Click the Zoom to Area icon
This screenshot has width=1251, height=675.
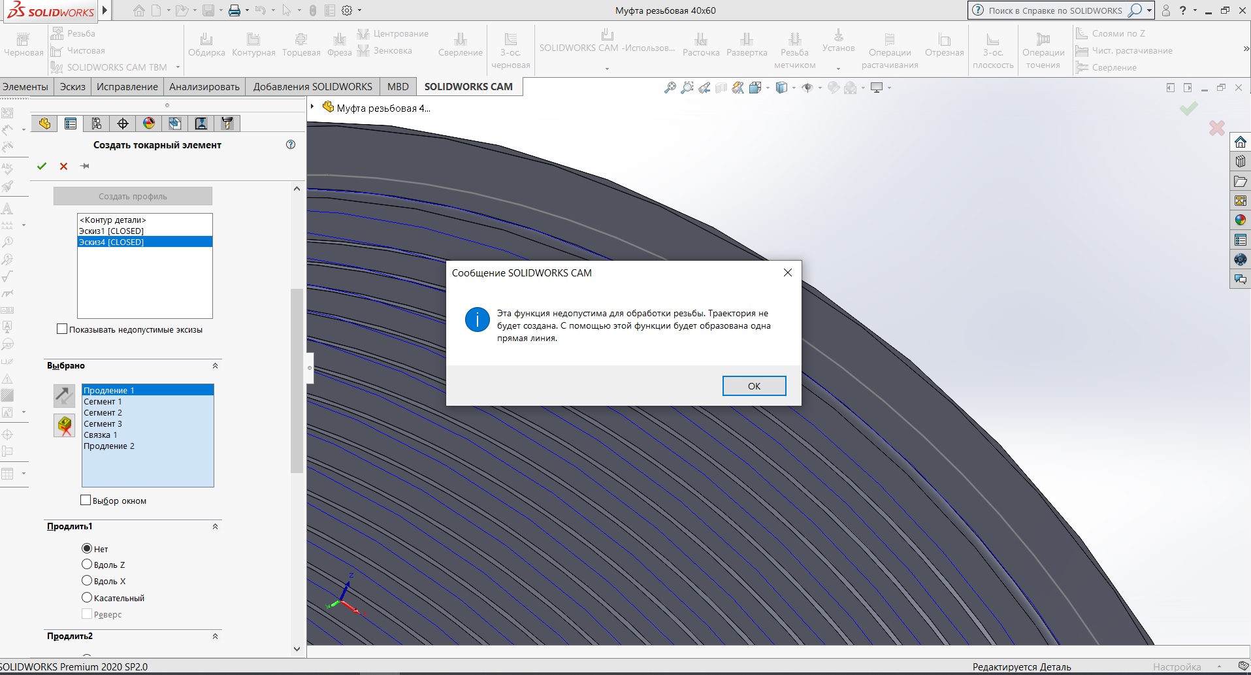687,88
